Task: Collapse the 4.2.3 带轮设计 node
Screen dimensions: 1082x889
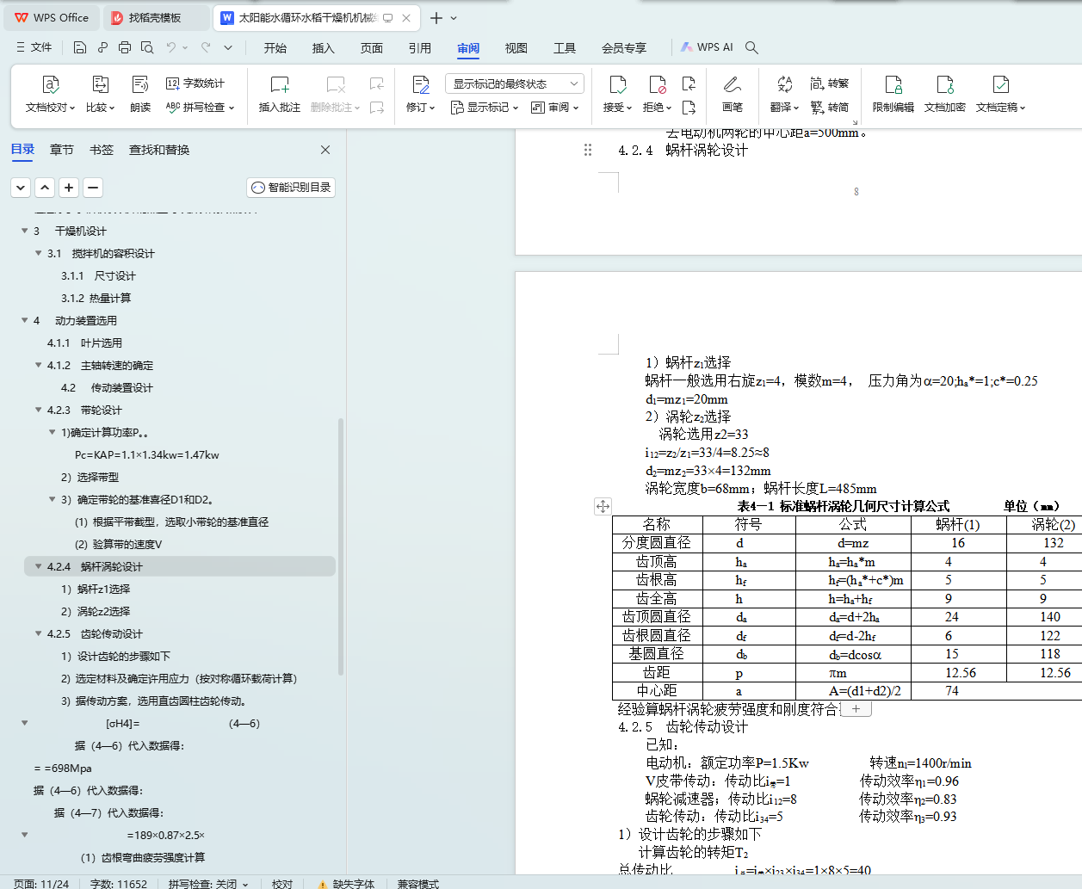Action: point(39,410)
